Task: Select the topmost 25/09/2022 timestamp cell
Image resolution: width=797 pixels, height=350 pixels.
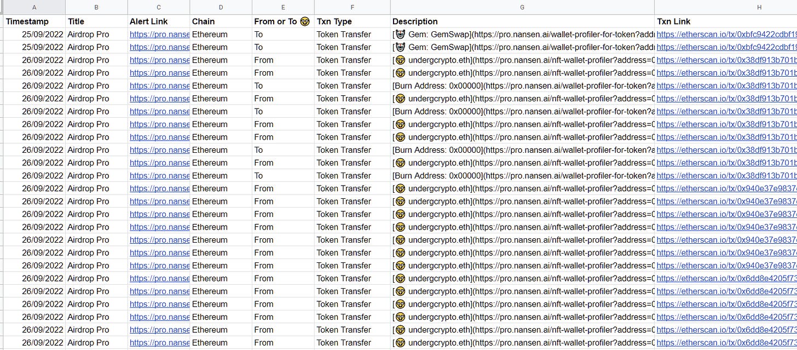Action: (x=34, y=34)
